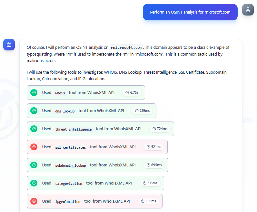
Task: Click the green check icon beside dns_lookup
Action: (x=34, y=111)
